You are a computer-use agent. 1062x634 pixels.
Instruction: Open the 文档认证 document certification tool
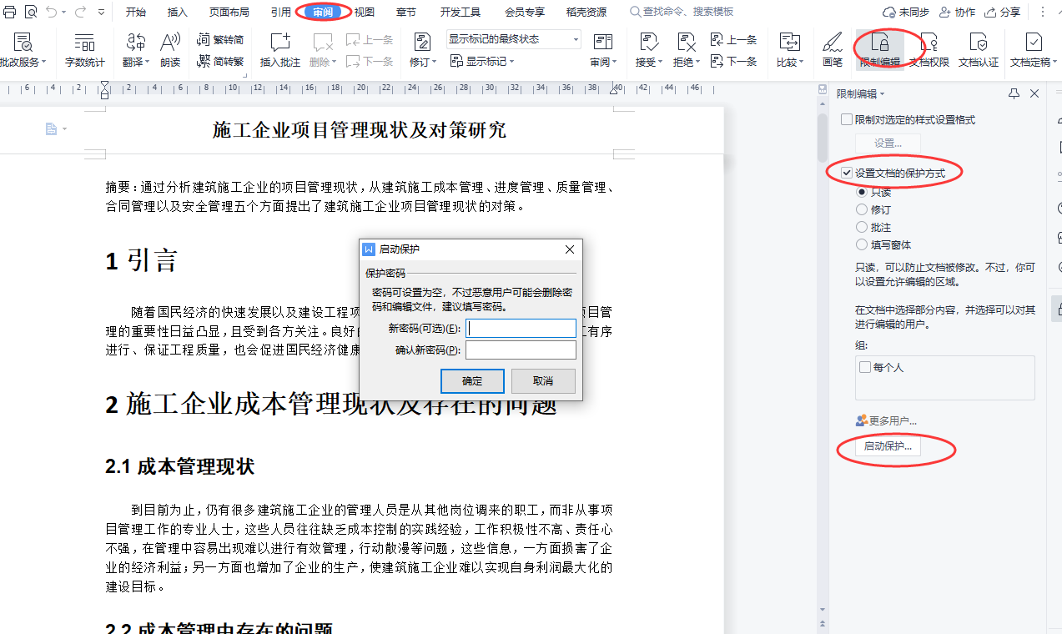pos(979,43)
